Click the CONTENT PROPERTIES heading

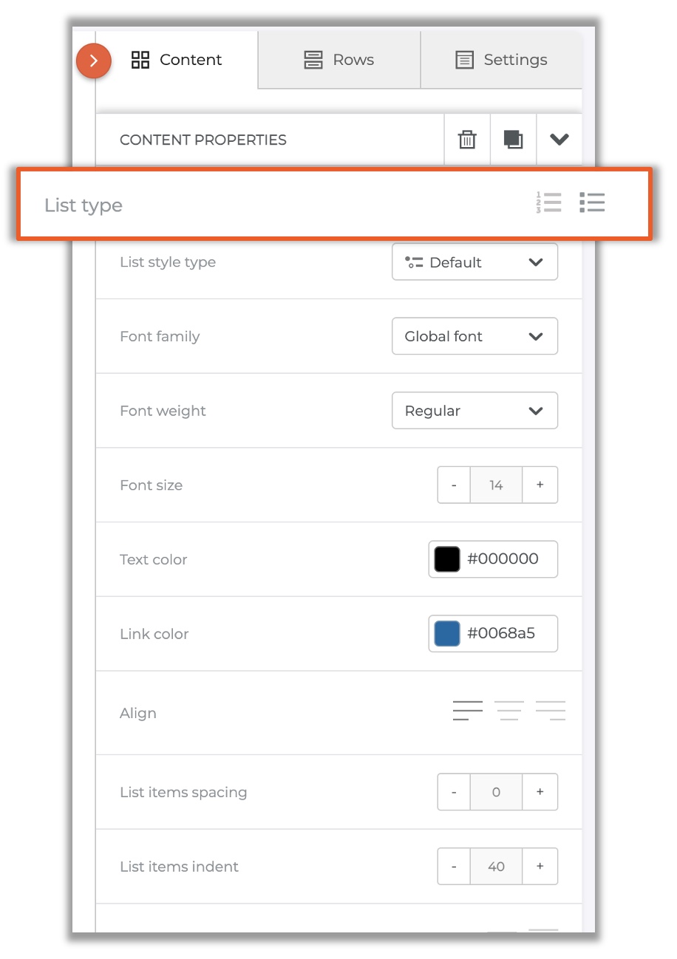tap(203, 140)
